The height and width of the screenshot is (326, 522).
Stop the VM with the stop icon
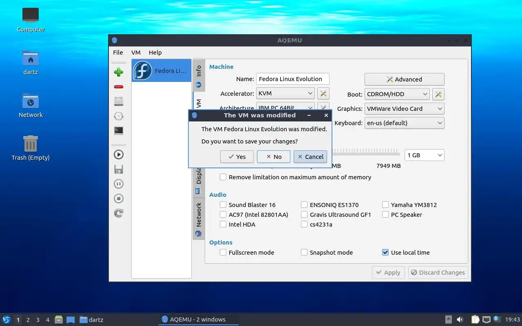119,198
